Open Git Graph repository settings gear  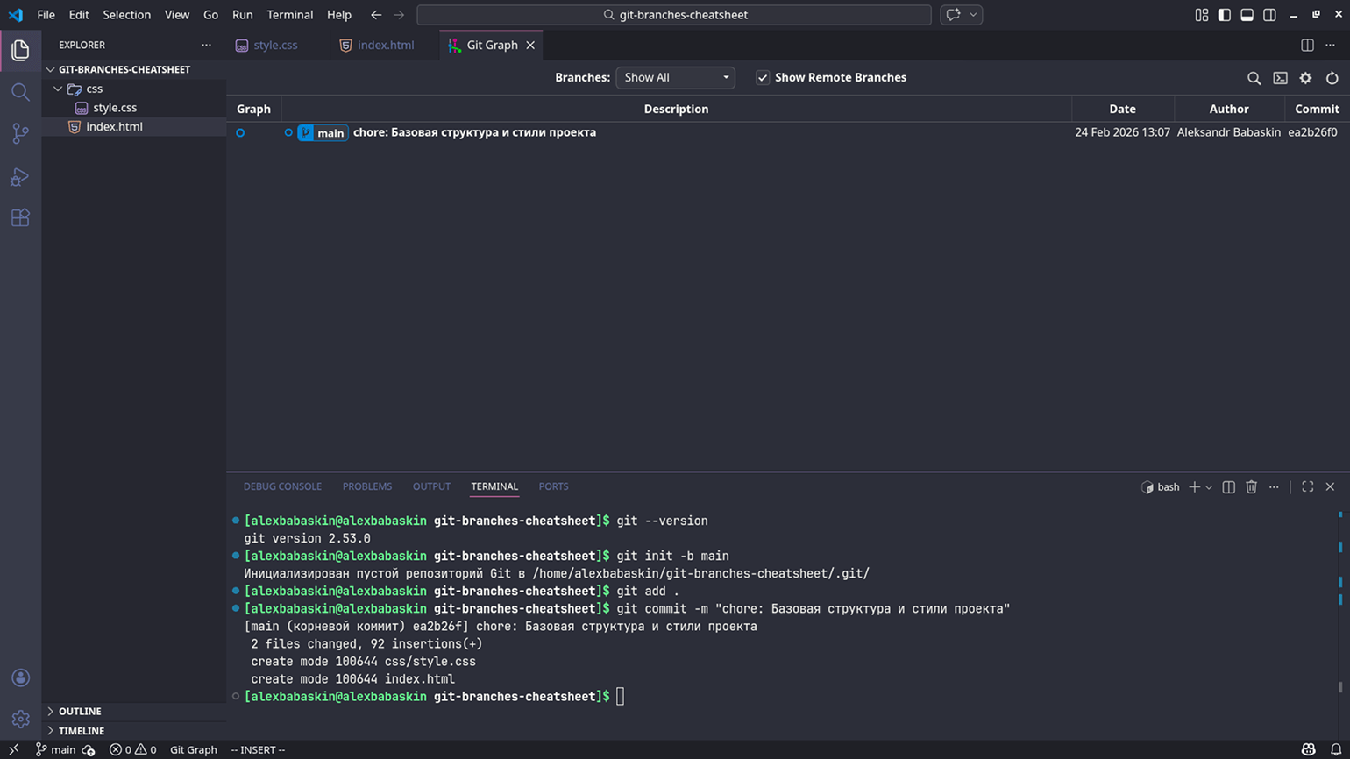(1305, 78)
